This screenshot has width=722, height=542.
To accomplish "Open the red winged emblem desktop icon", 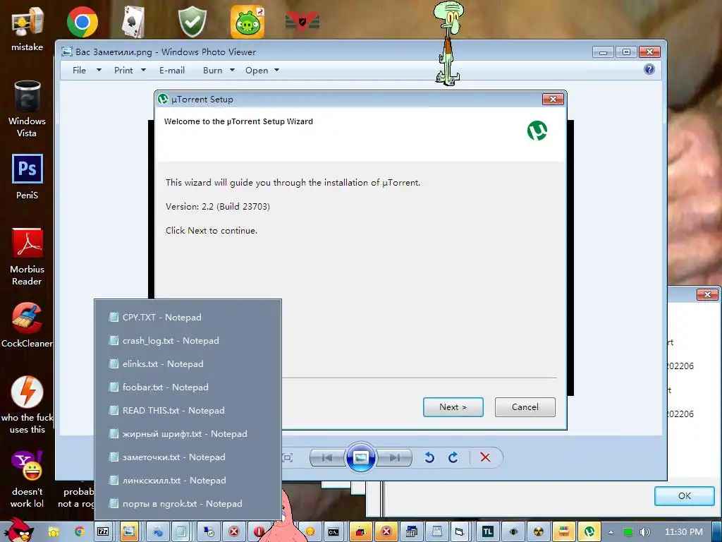I will point(302,21).
